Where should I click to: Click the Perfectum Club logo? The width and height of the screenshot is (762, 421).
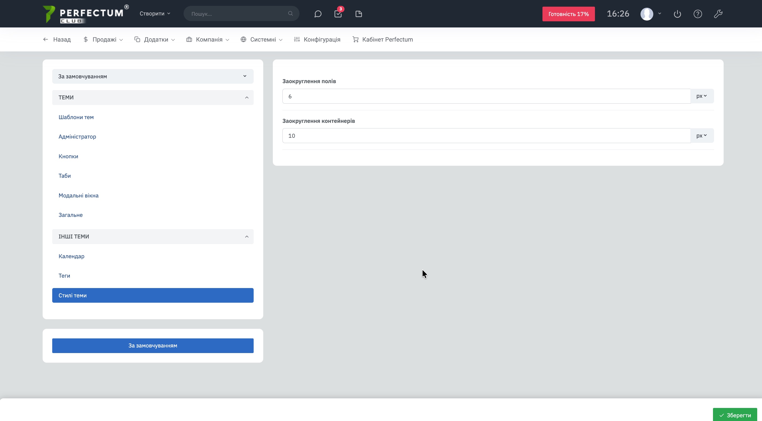coord(86,14)
